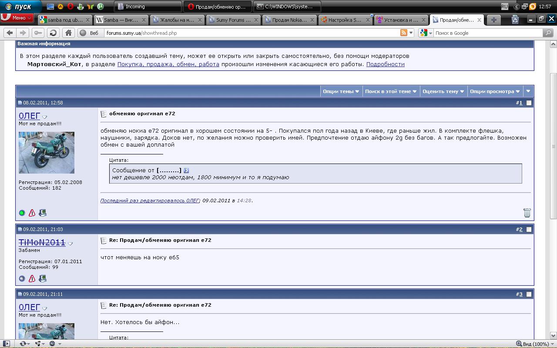Open the 'Оценить тему' dropdown
This screenshot has height=348, width=557.
(443, 91)
